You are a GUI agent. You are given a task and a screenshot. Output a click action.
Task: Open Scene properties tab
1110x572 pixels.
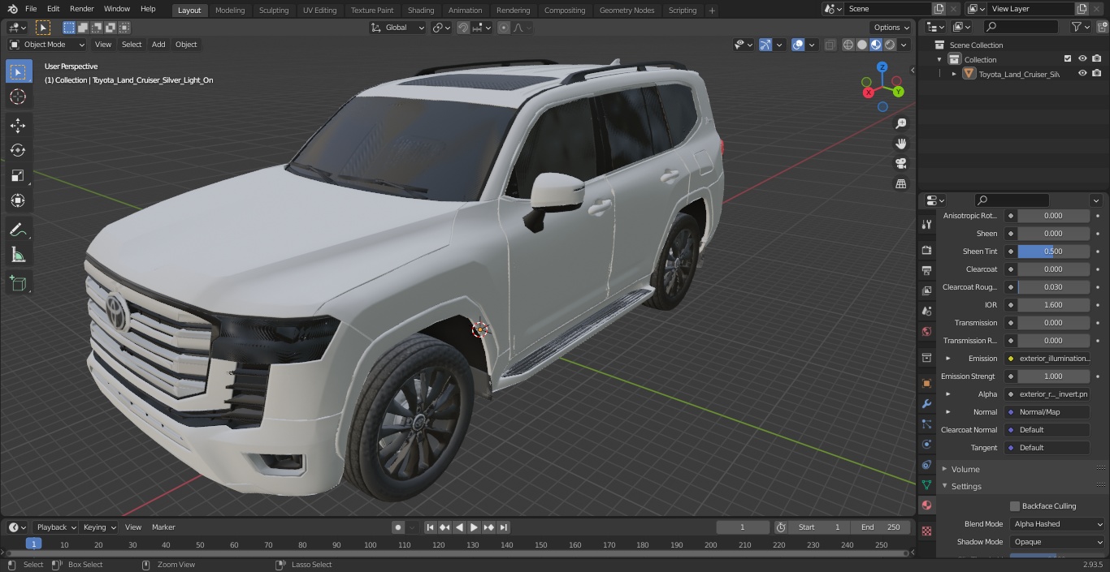(926, 311)
